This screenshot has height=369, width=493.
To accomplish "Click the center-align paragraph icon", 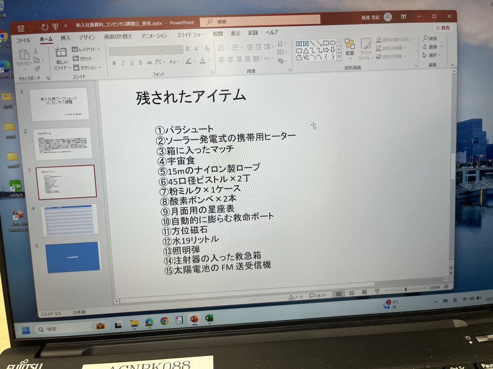I will click(230, 59).
